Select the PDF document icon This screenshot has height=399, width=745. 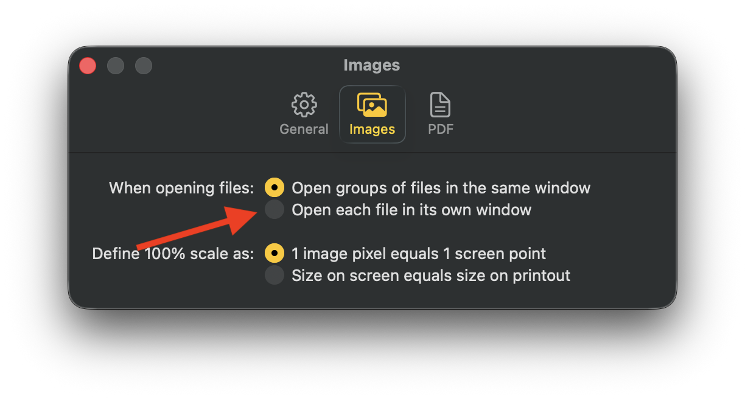point(441,105)
